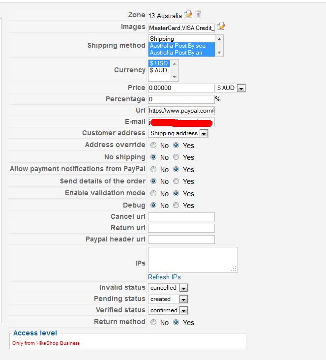Click the delete icon next to Zone
The image size is (326, 360).
[198, 15]
